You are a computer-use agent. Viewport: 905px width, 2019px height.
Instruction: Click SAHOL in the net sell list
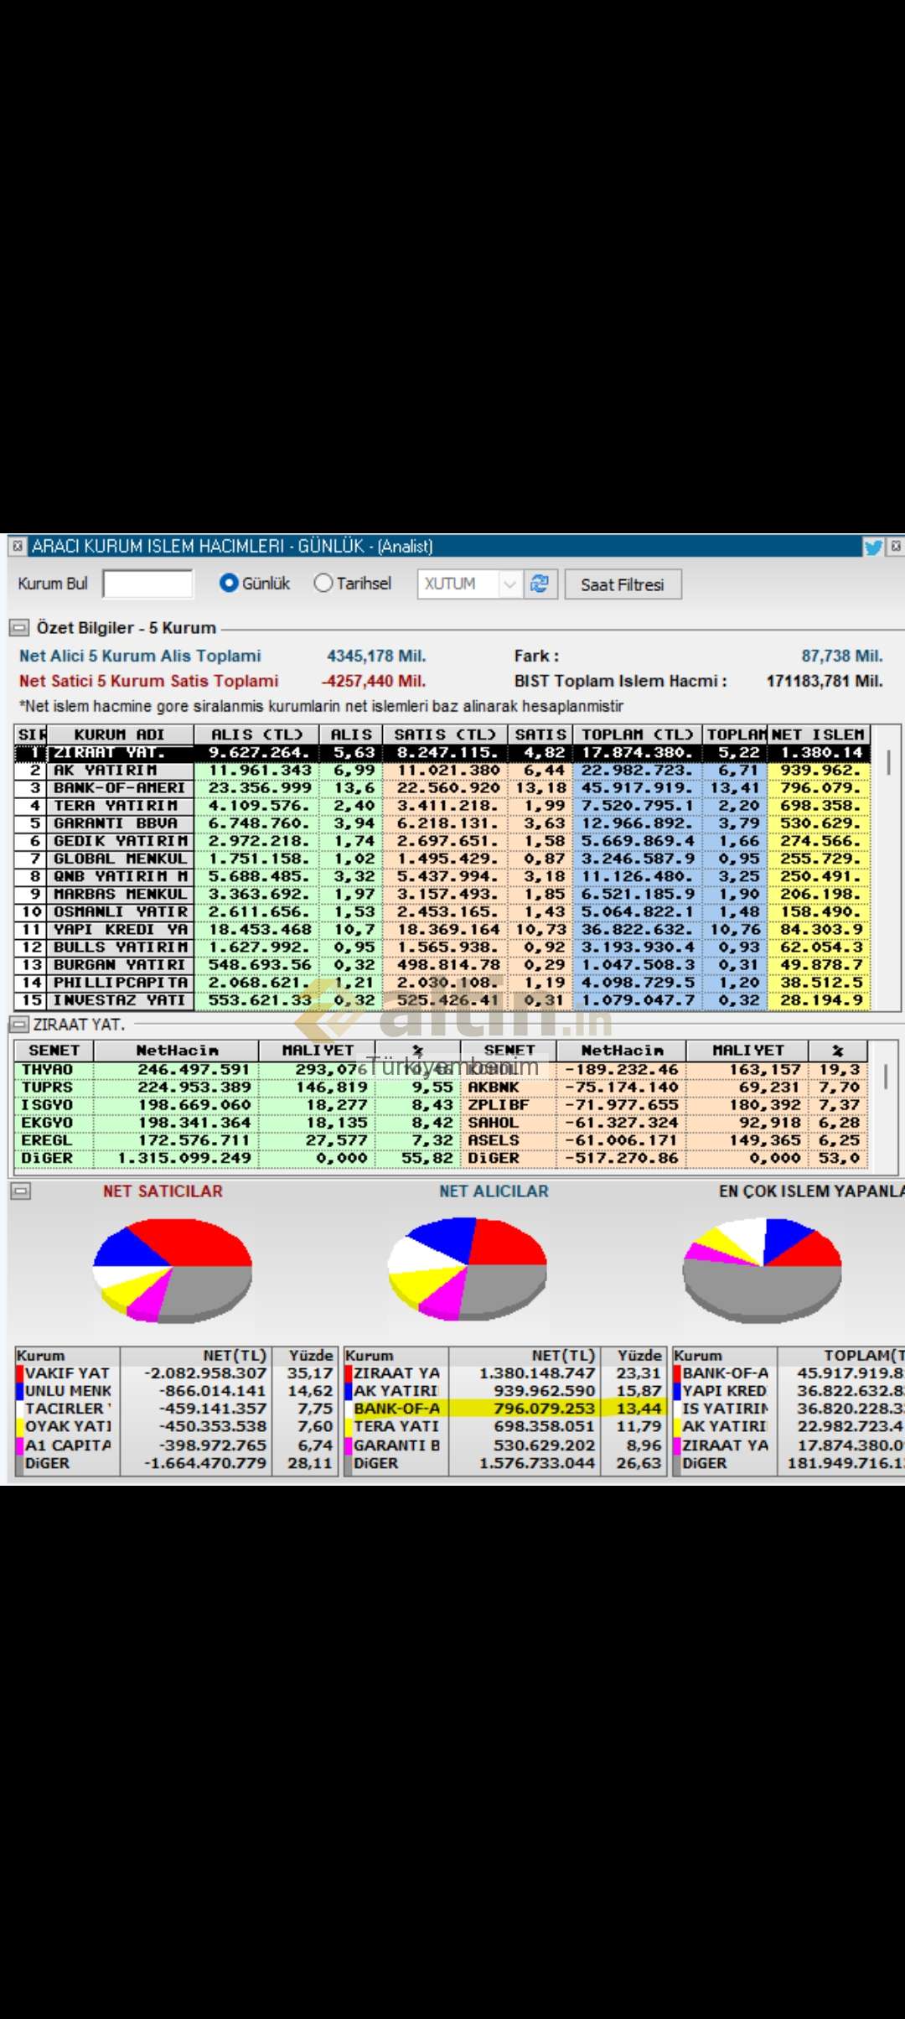[494, 1123]
